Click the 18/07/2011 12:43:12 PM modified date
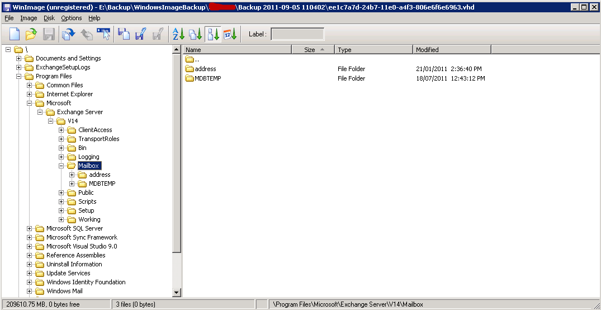 [x=451, y=78]
